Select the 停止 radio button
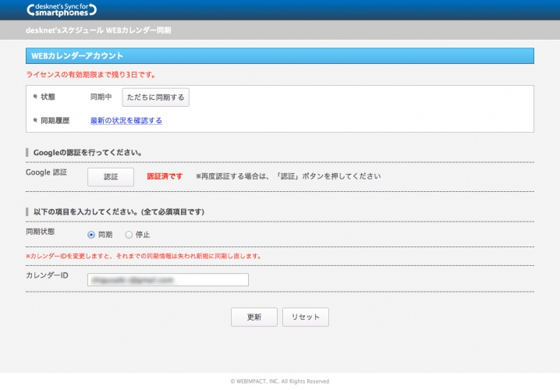This screenshot has width=560, height=390. tap(129, 235)
